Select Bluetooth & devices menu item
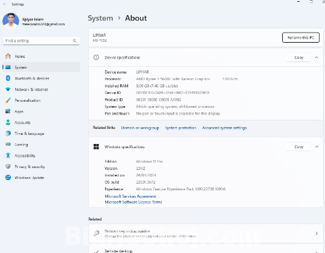The height and width of the screenshot is (253, 325). click(41, 78)
